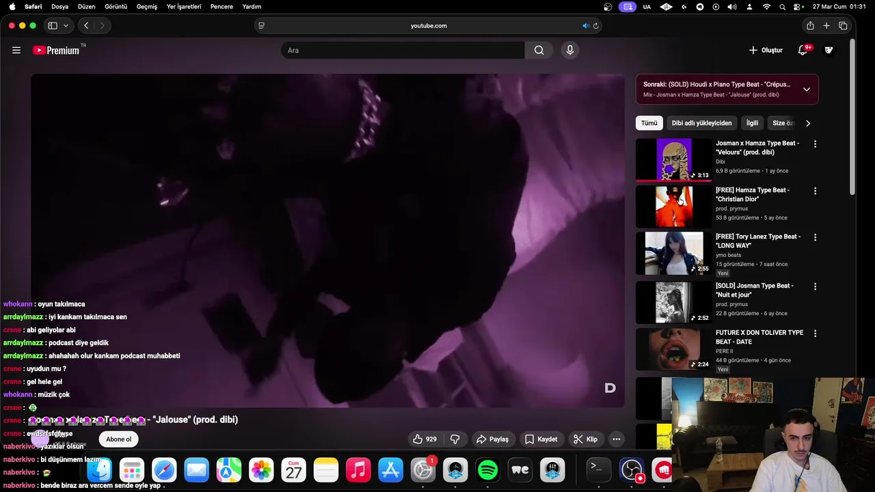The image size is (875, 492).
Task: Show Safari tab overview
Action: click(843, 25)
